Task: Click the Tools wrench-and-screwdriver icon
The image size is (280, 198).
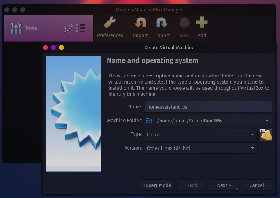Action: [16, 28]
